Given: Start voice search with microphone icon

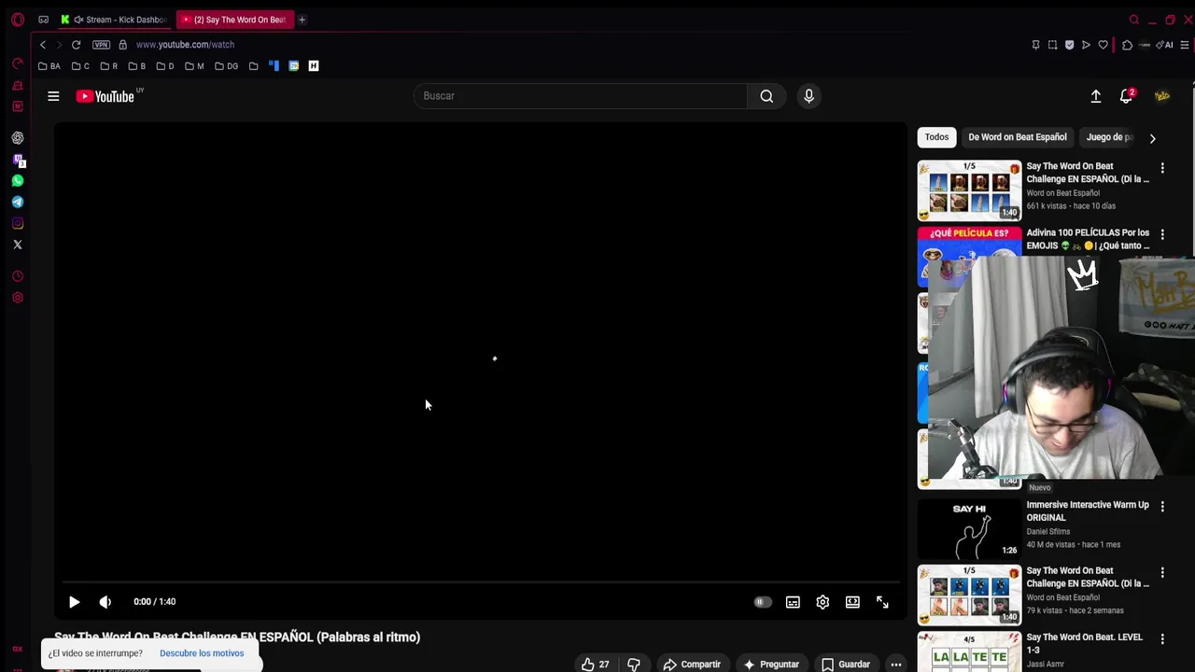Looking at the screenshot, I should click(808, 96).
